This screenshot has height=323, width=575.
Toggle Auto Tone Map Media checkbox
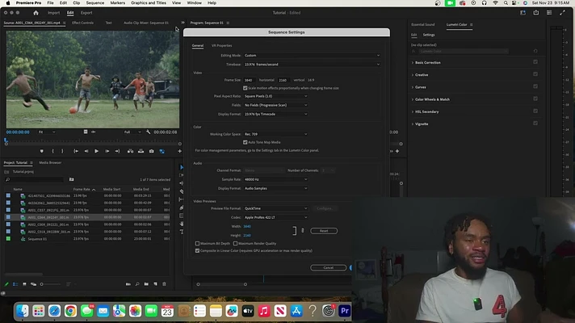pyautogui.click(x=245, y=142)
